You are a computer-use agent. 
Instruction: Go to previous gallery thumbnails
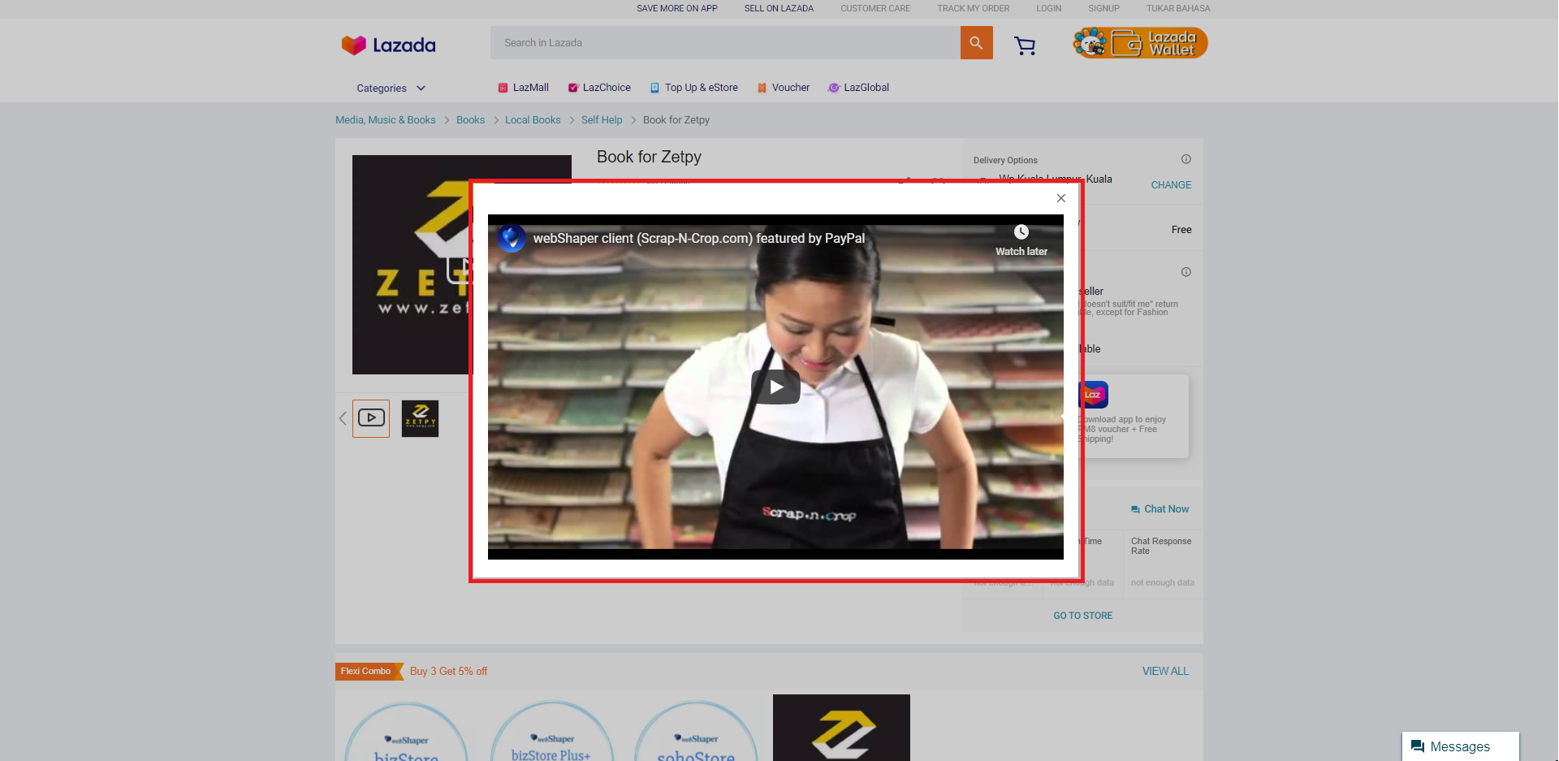(x=343, y=418)
